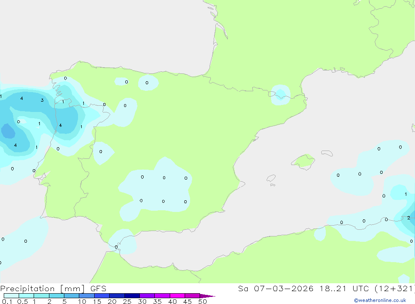Image resolution: width=415 pixels, height=304 pixels.
Task: Choose the 10–15 mm legend color box
Action: pos(87,296)
